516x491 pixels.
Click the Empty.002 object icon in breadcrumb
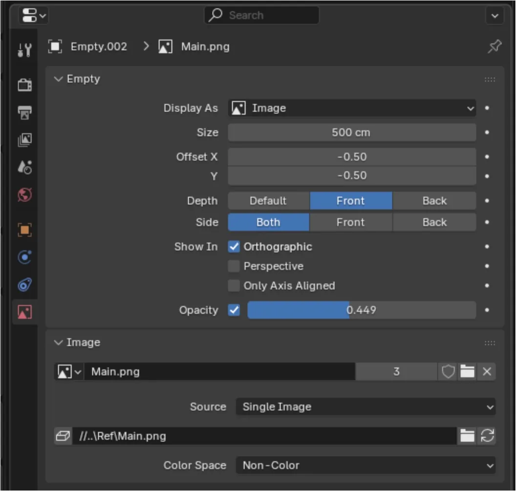(x=55, y=46)
